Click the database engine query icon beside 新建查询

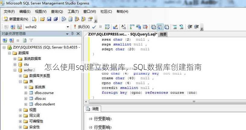click(x=34, y=19)
